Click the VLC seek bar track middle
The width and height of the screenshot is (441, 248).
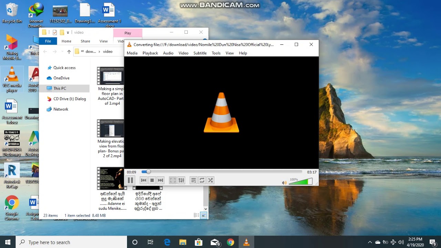pyautogui.click(x=222, y=172)
